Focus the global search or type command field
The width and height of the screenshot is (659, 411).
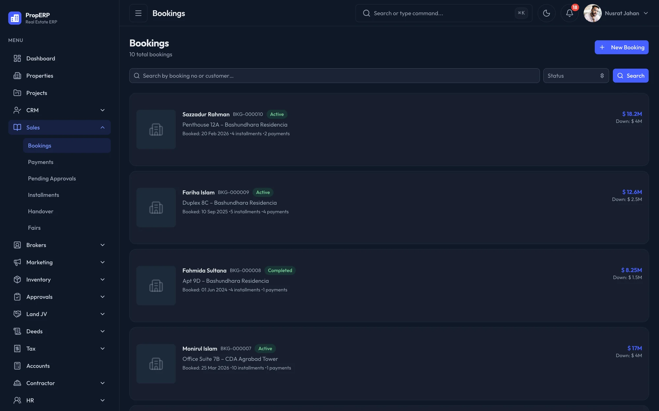pyautogui.click(x=444, y=13)
